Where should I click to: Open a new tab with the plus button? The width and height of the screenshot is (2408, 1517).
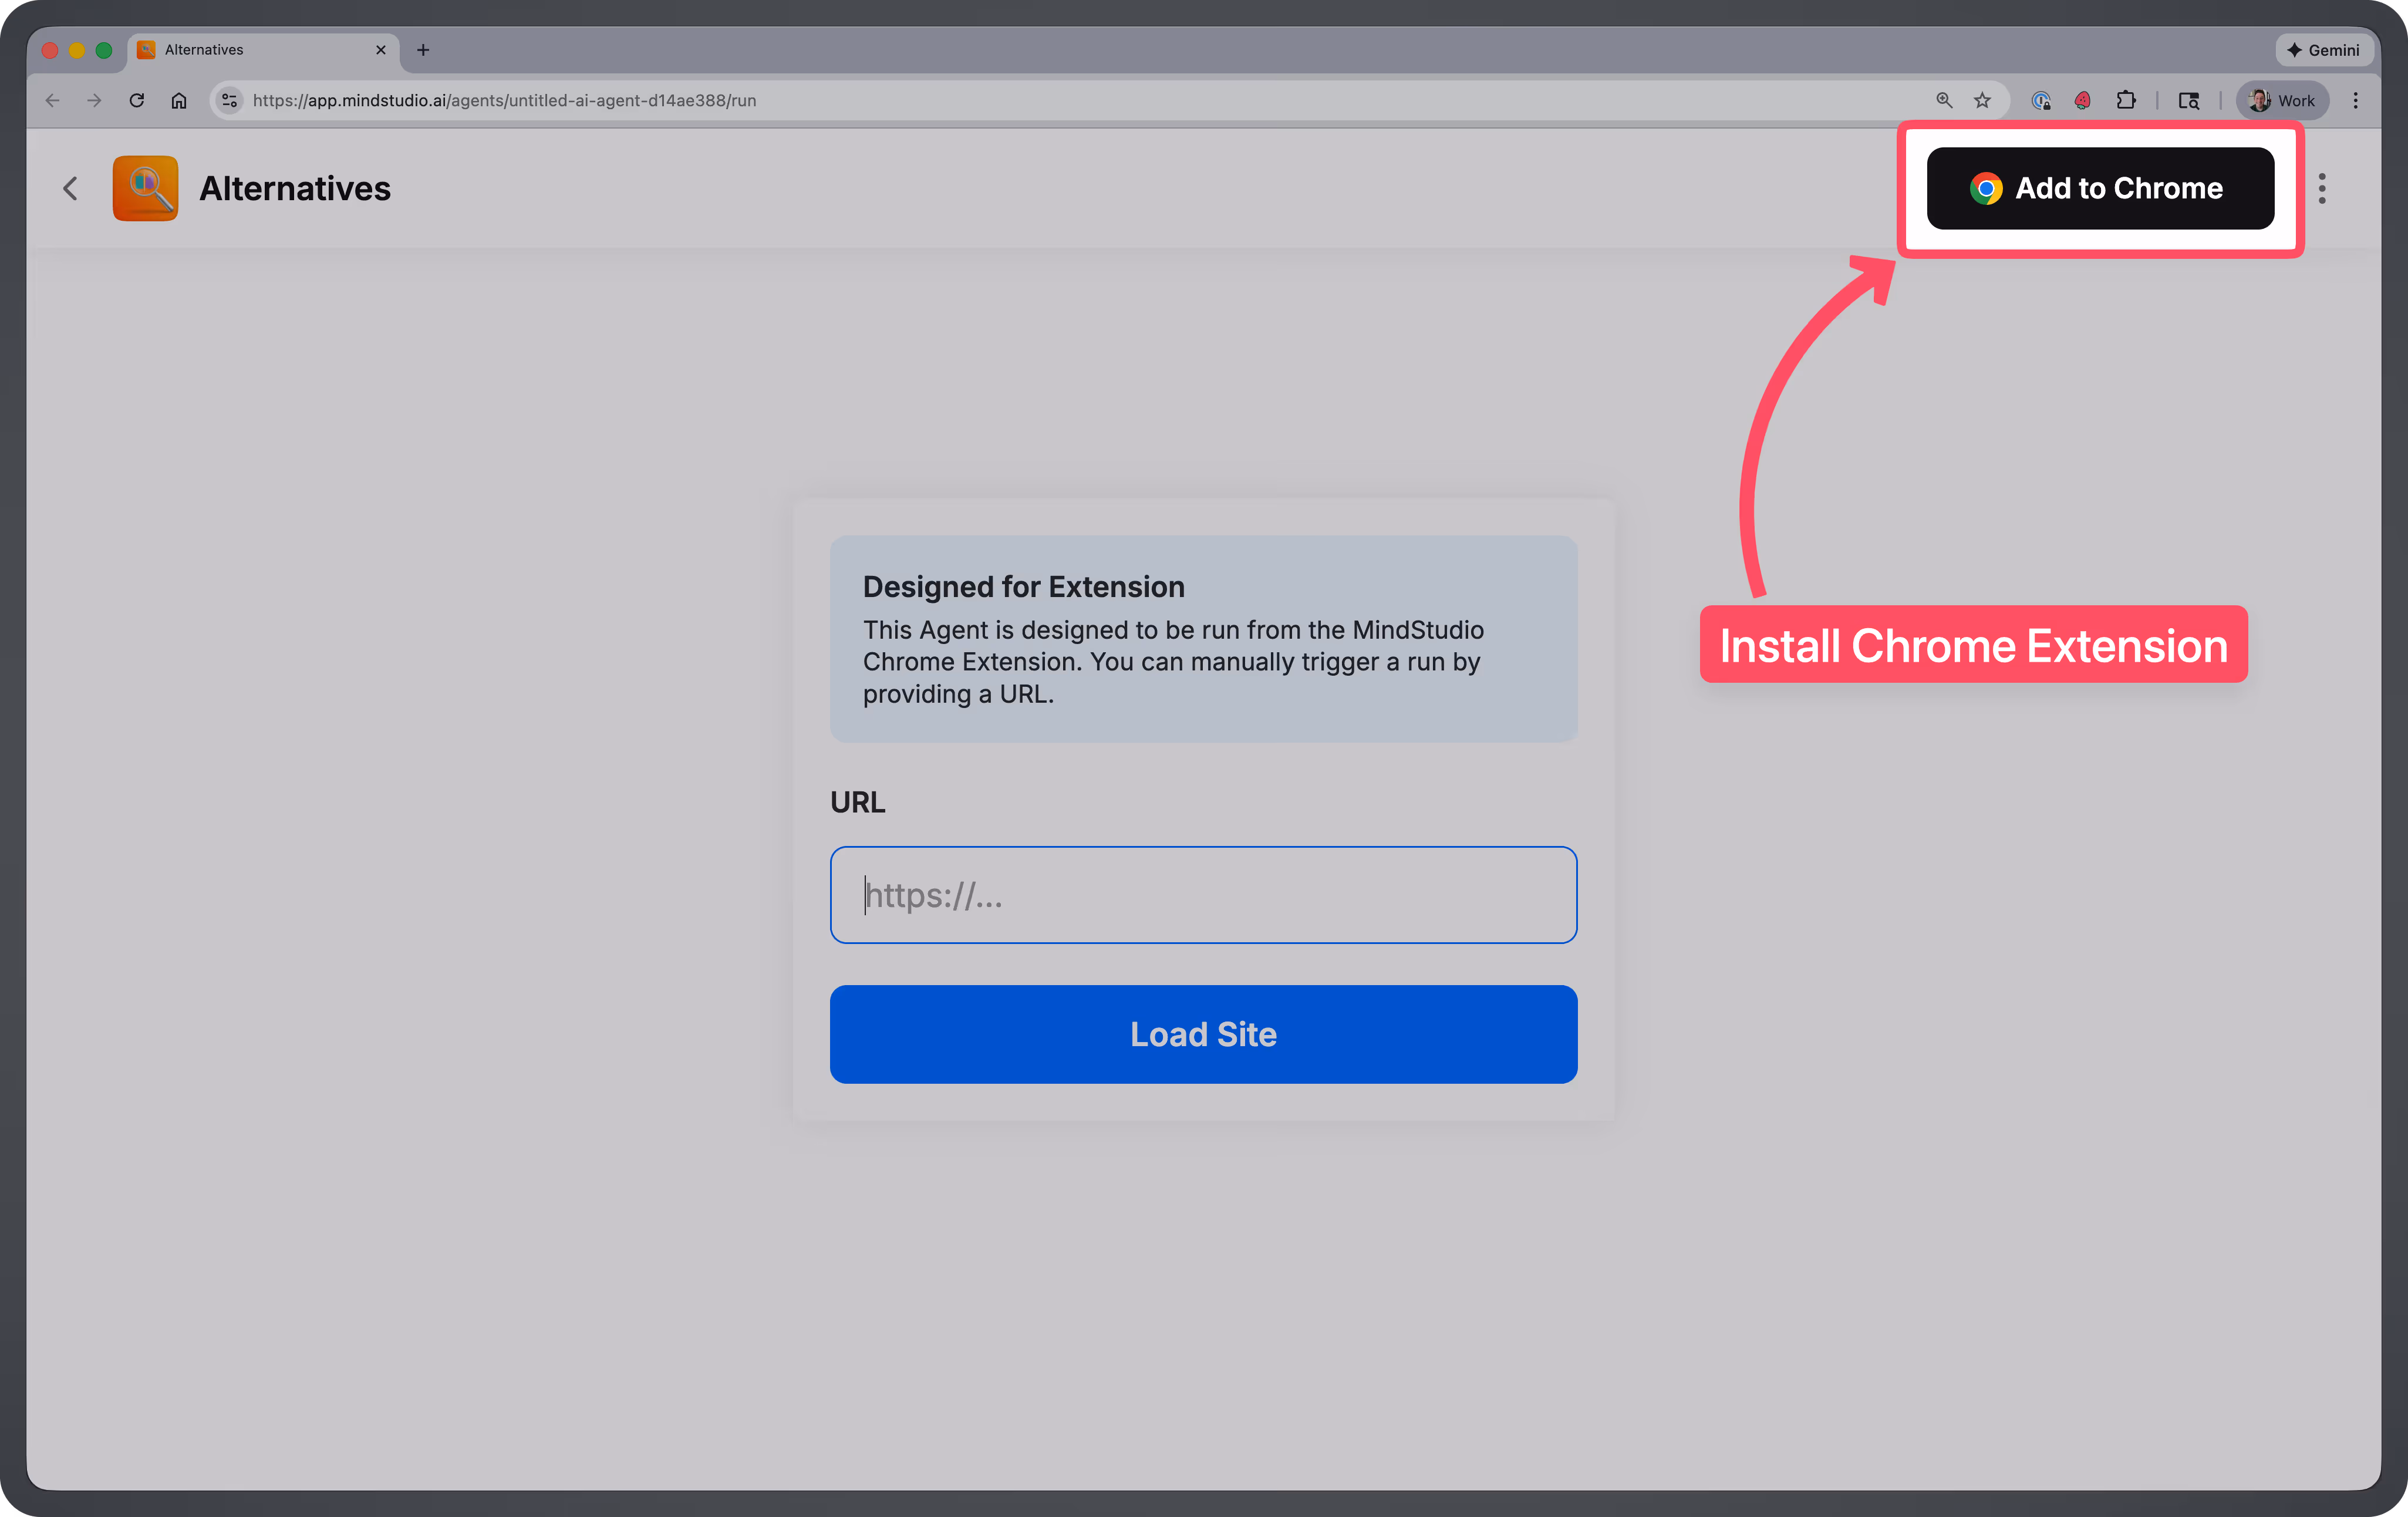coord(423,50)
